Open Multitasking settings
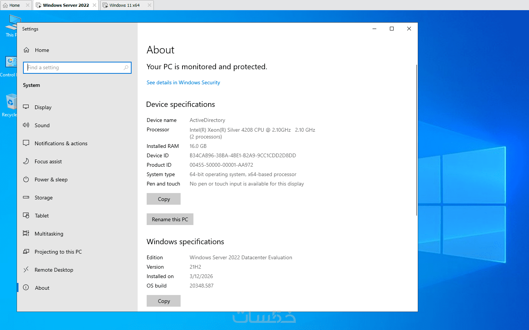Viewport: 529px width, 330px height. [77, 234]
